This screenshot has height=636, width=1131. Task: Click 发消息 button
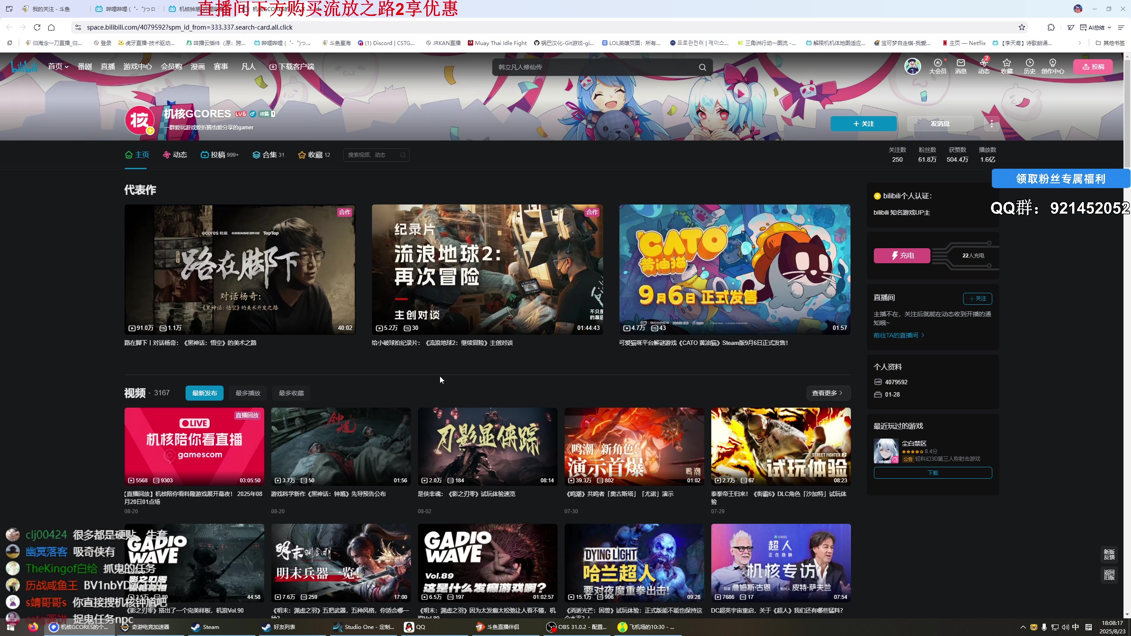940,124
